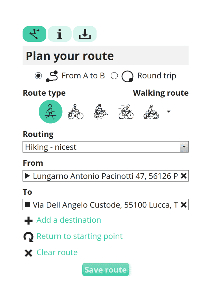This screenshot has height=308, width=211.
Task: Open the route information tab
Action: pos(59,34)
